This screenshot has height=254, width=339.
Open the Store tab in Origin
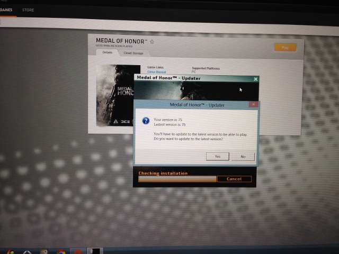tap(28, 10)
